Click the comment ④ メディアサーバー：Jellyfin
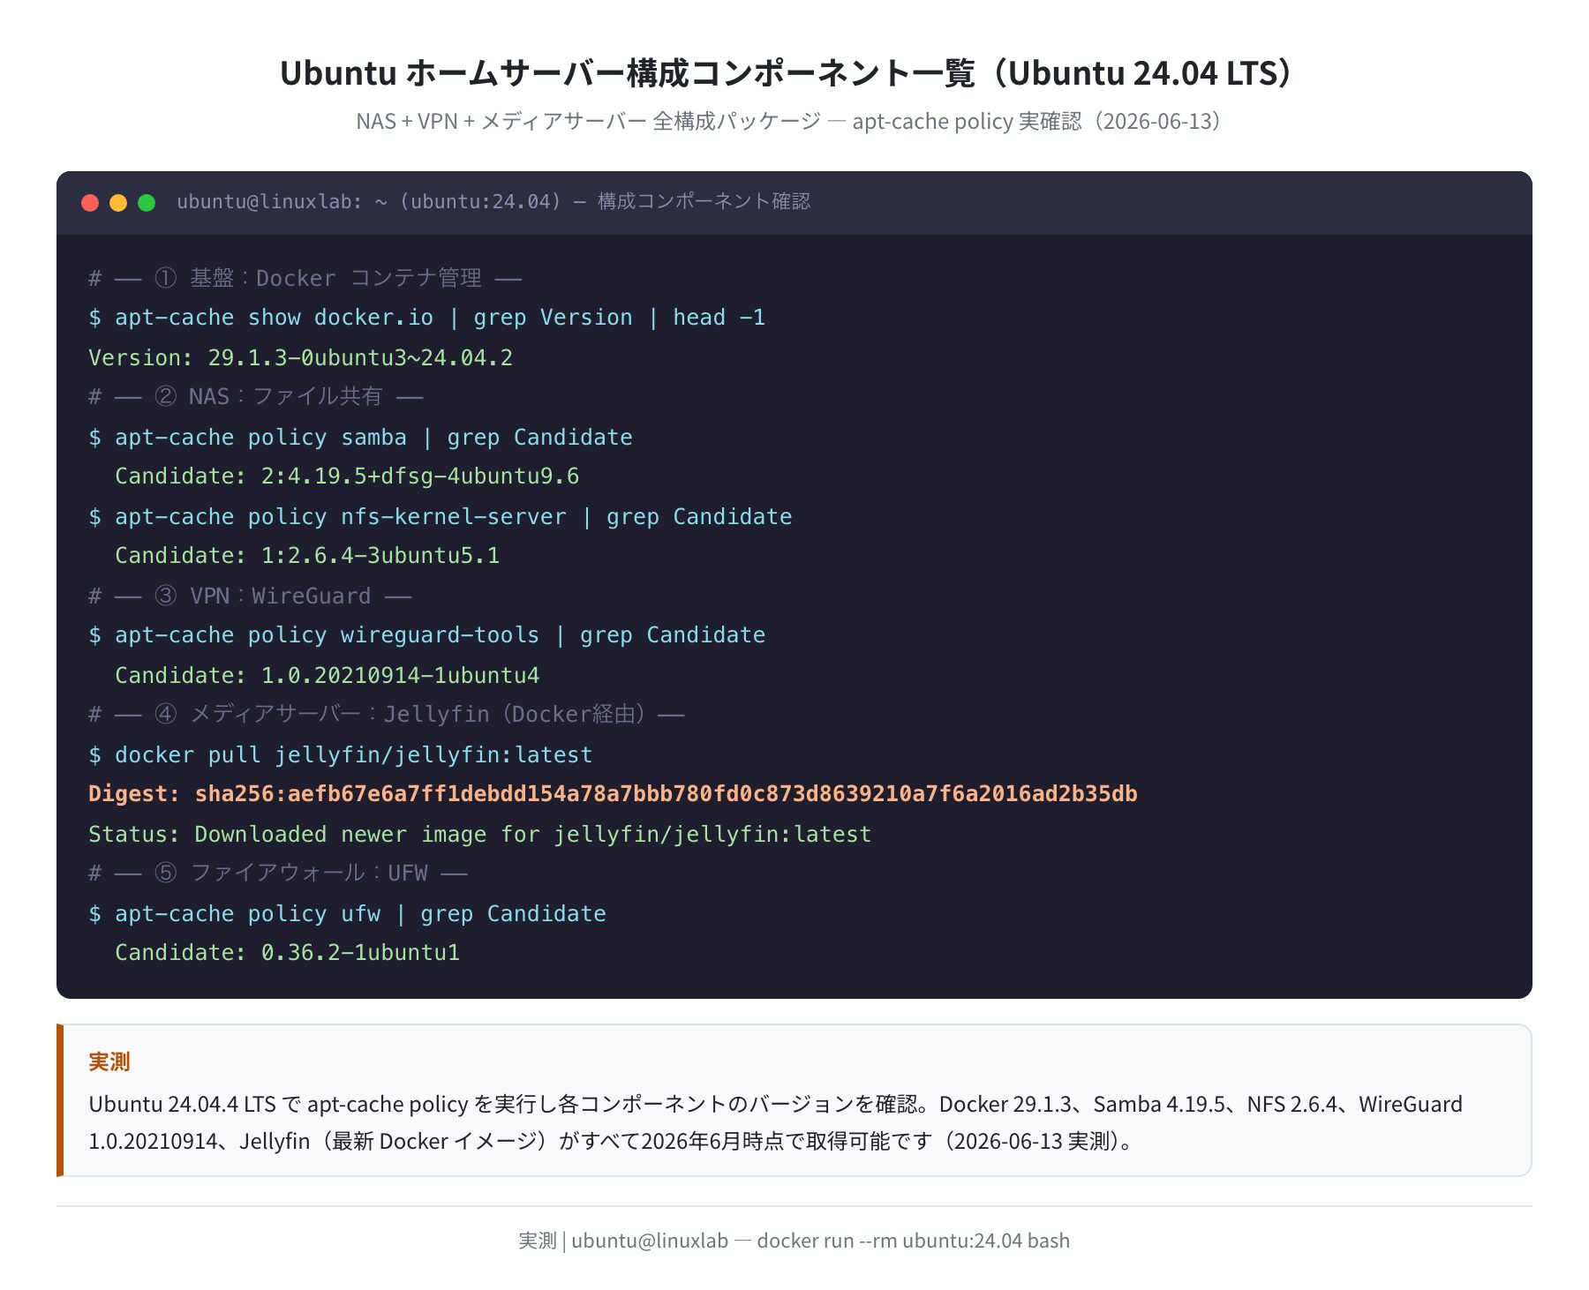This screenshot has width=1589, height=1290. [x=387, y=715]
